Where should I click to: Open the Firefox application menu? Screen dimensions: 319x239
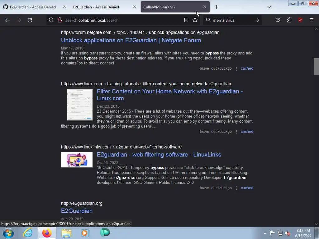(x=312, y=20)
